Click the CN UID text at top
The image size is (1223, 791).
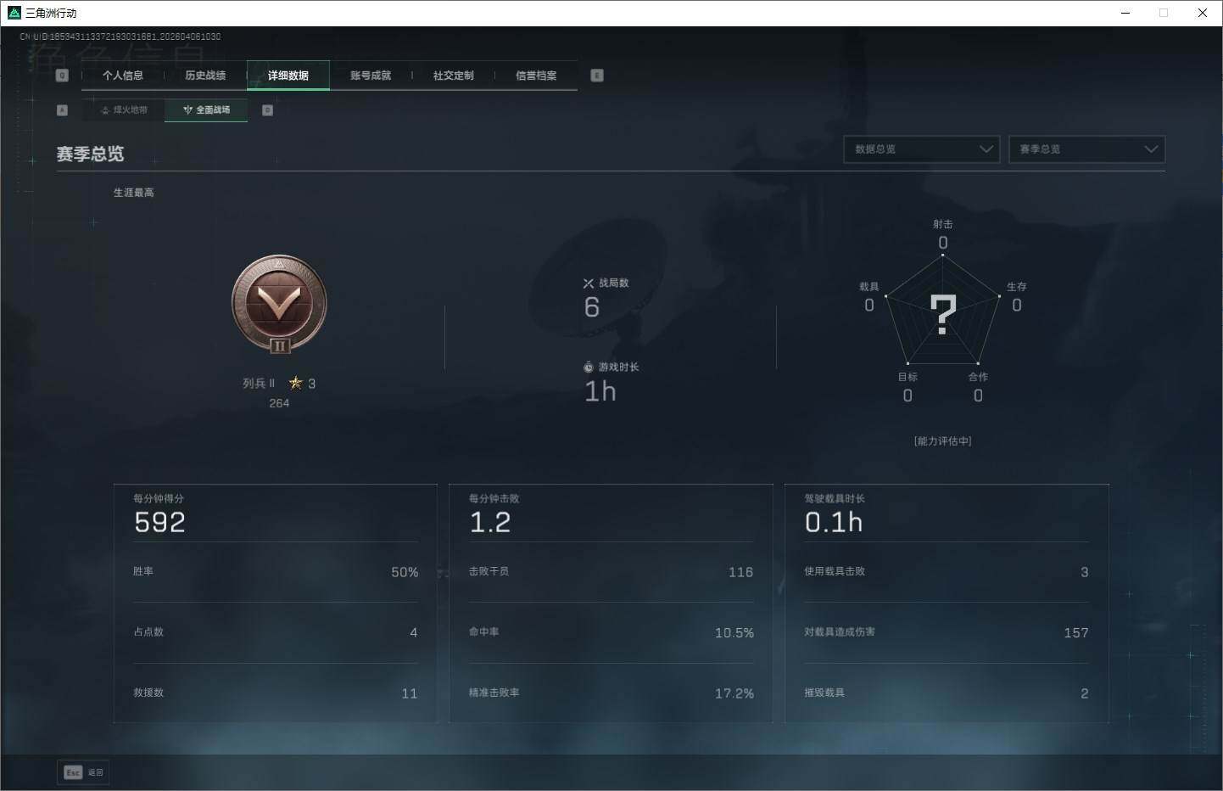click(120, 36)
